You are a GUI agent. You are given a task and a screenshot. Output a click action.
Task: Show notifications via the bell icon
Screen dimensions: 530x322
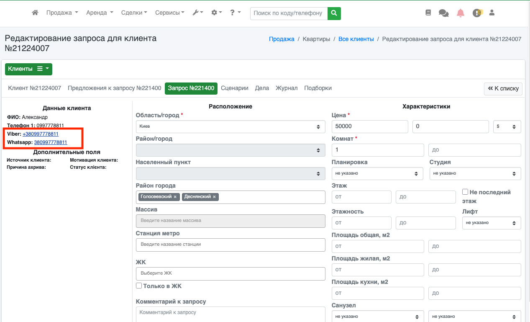tap(461, 13)
